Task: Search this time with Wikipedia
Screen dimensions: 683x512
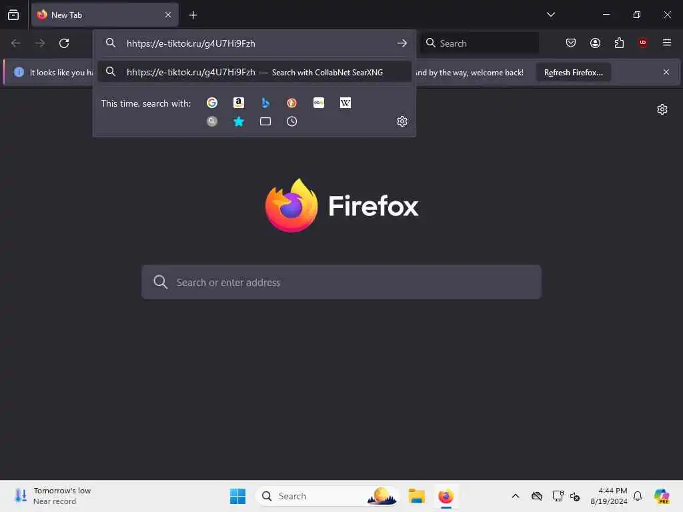Action: [x=346, y=103]
